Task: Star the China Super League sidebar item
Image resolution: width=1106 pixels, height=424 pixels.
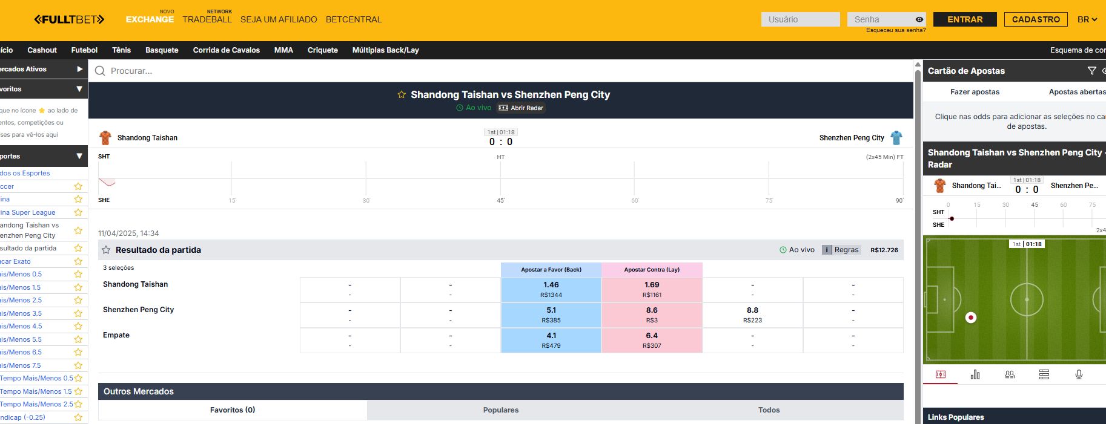Action: pos(78,212)
